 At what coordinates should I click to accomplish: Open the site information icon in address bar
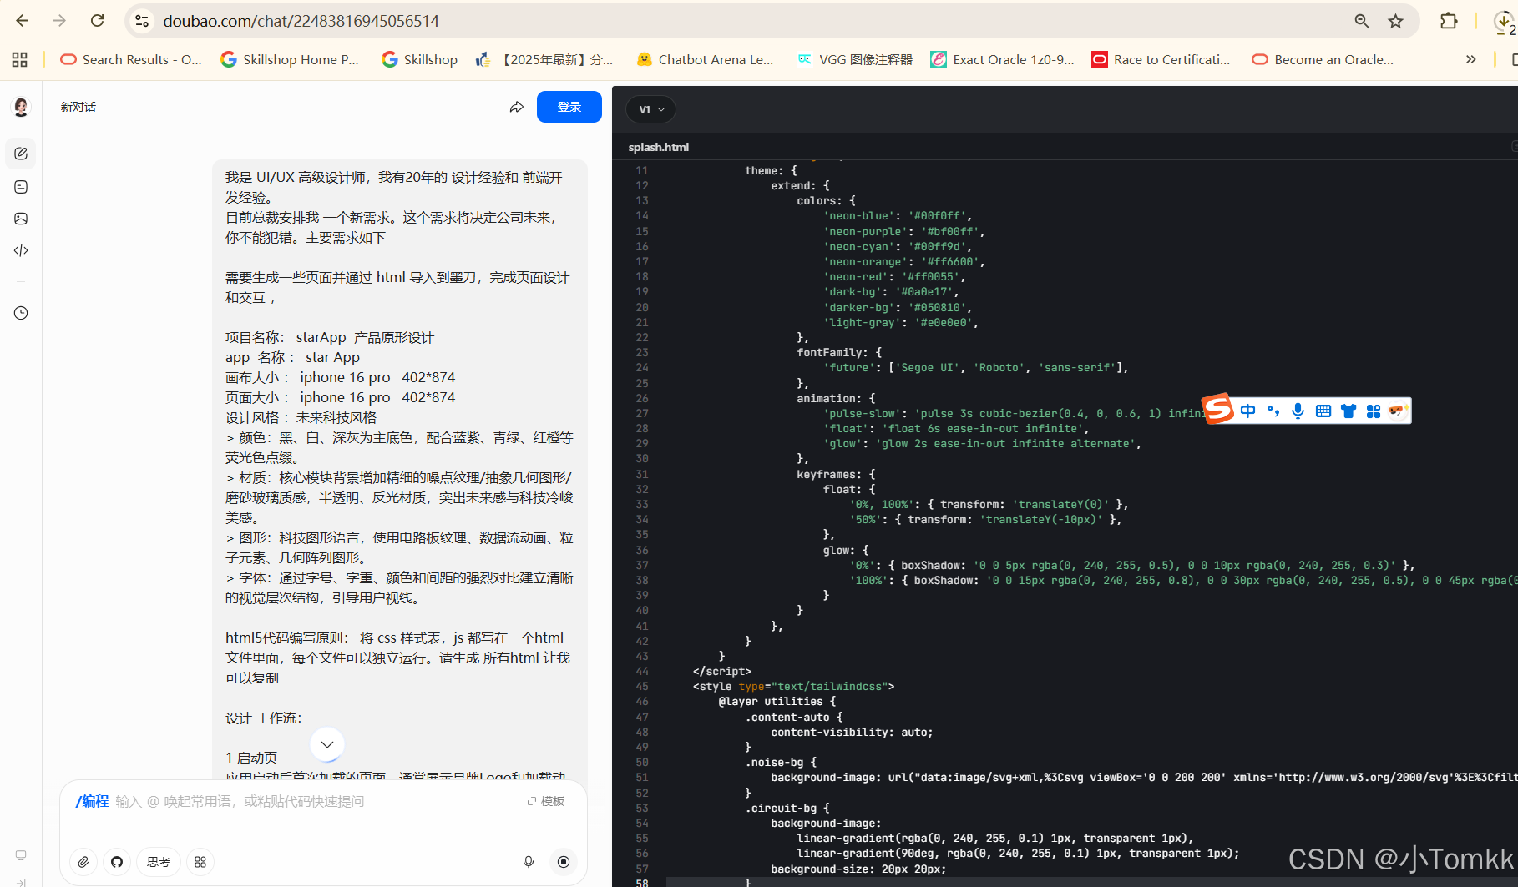click(143, 21)
